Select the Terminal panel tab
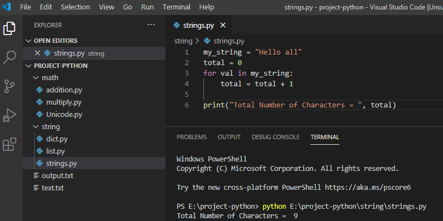This screenshot has width=443, height=221. (x=325, y=137)
